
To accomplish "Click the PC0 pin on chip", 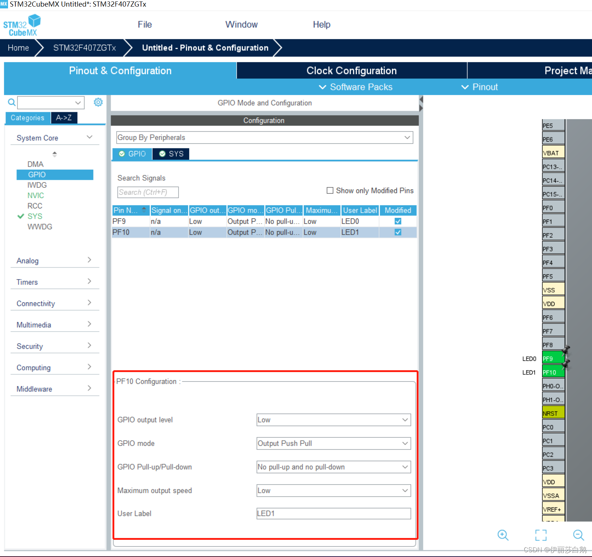I will pos(553,427).
